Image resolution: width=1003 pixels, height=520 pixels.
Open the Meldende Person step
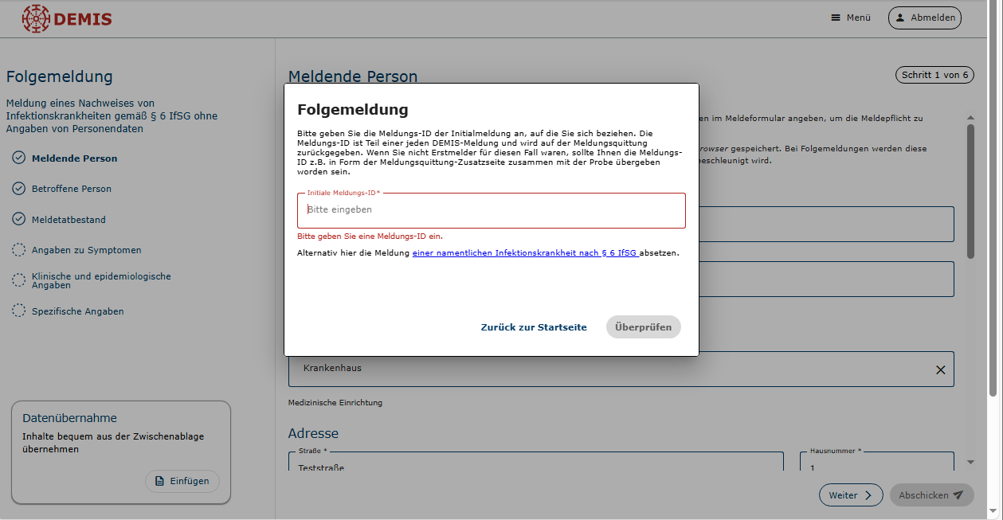(x=74, y=158)
